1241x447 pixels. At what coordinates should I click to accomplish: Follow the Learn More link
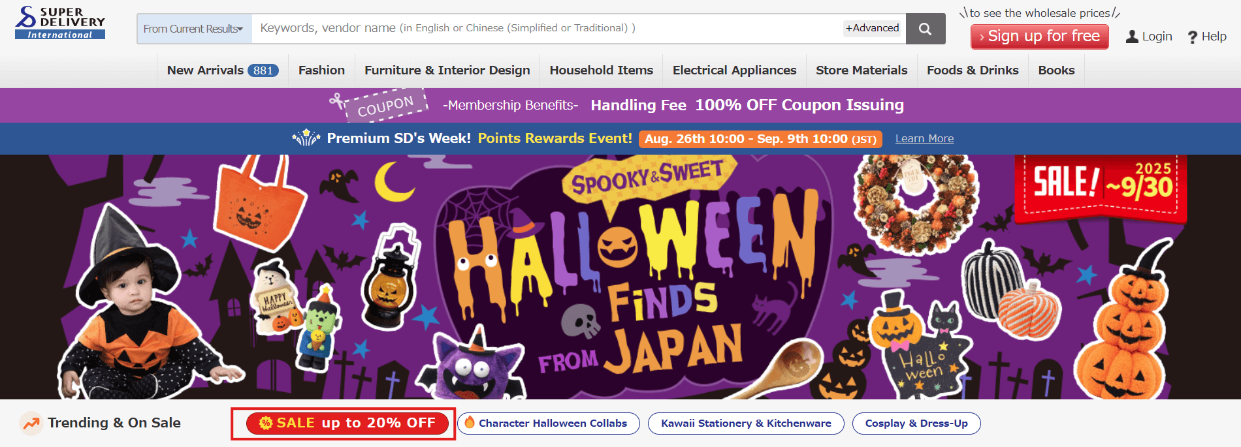pyautogui.click(x=924, y=138)
